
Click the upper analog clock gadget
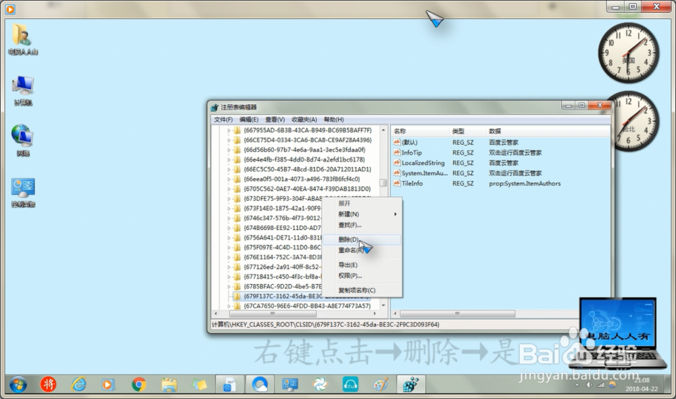(629, 53)
